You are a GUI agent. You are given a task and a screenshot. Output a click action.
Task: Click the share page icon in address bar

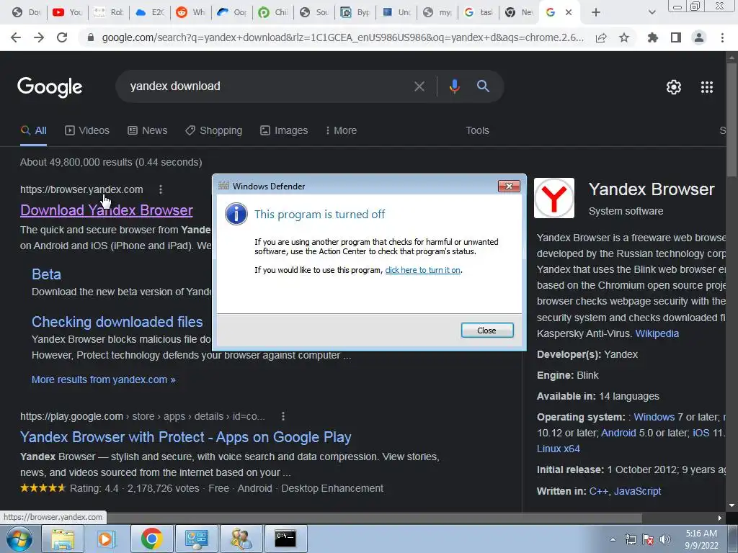(601, 37)
